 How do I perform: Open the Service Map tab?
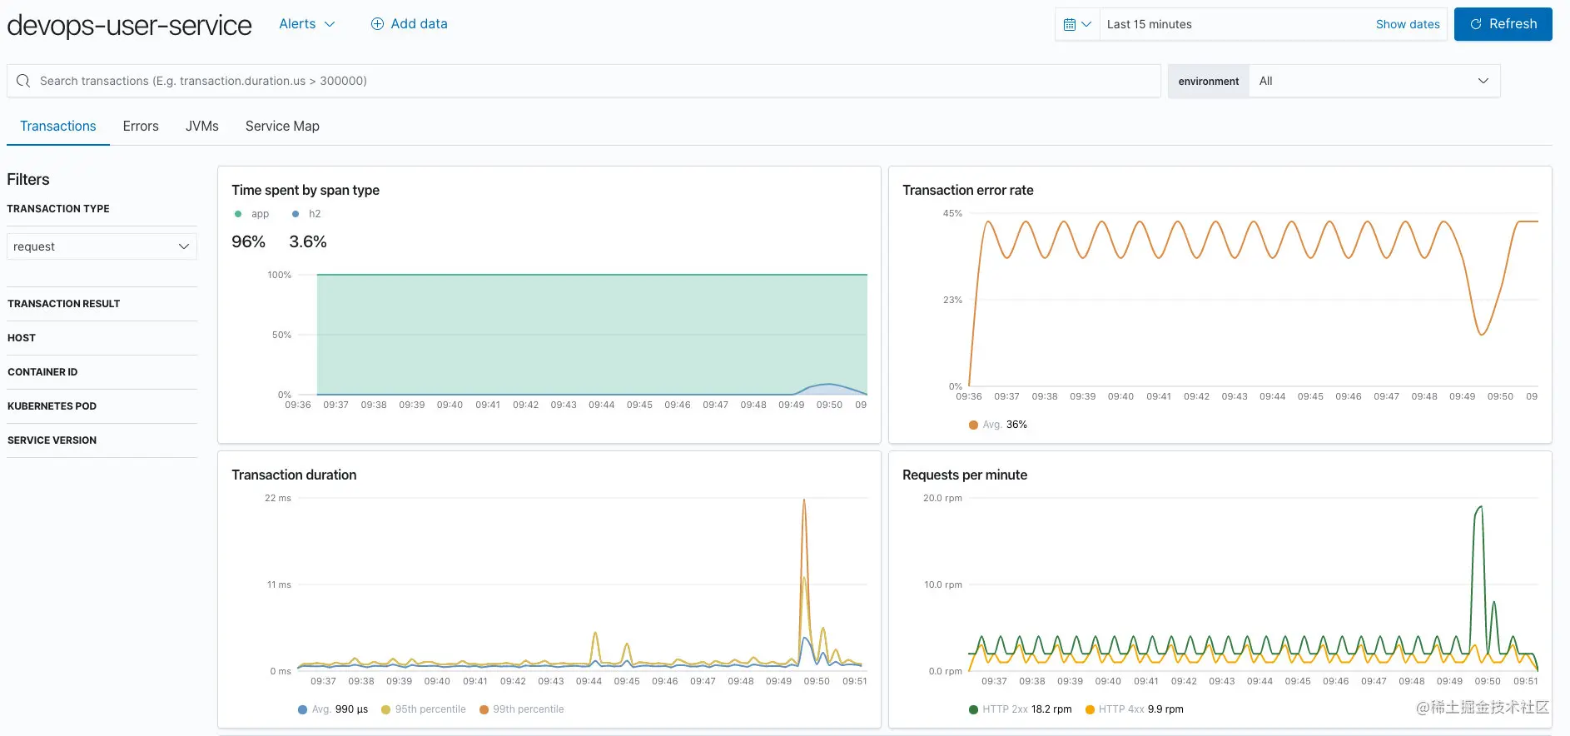[282, 127]
